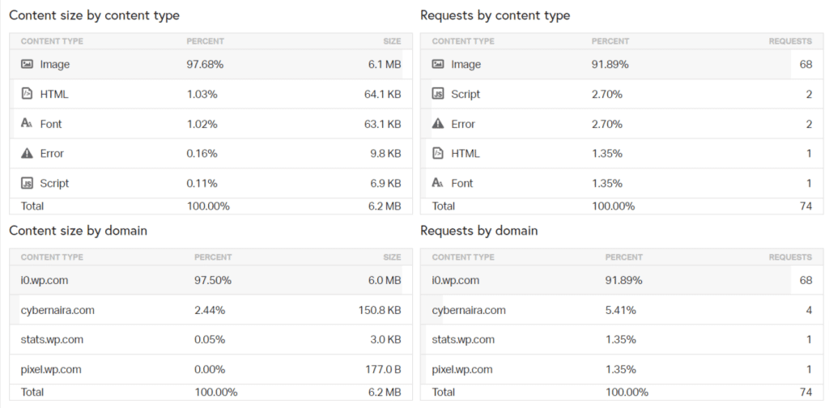Select cybernaira.com row in requests by domain

click(x=622, y=310)
